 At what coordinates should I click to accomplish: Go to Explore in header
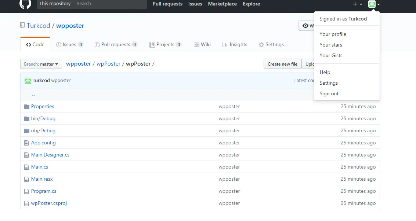pos(251,4)
